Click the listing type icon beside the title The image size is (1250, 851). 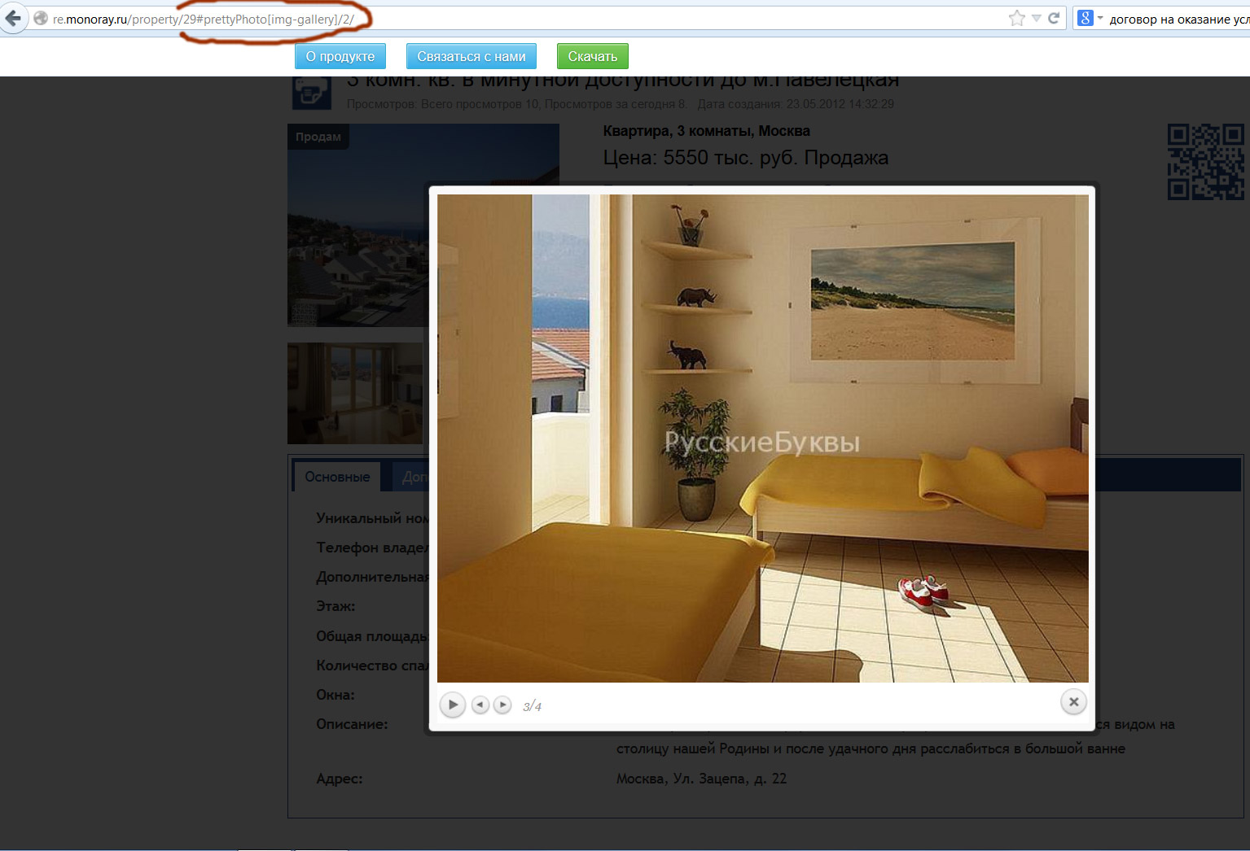312,92
